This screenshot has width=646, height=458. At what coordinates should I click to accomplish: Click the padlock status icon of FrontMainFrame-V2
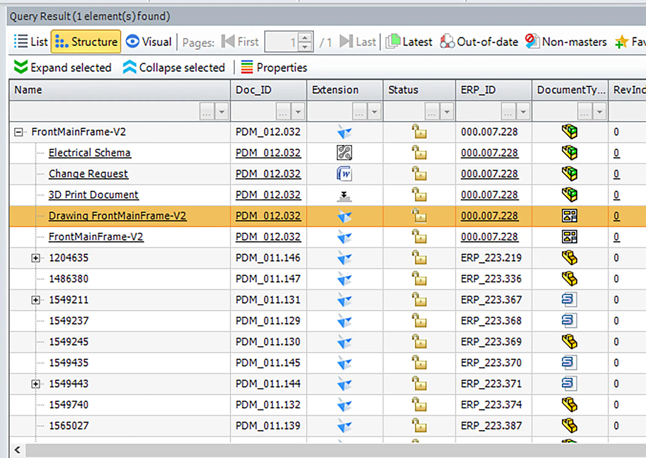(x=419, y=132)
